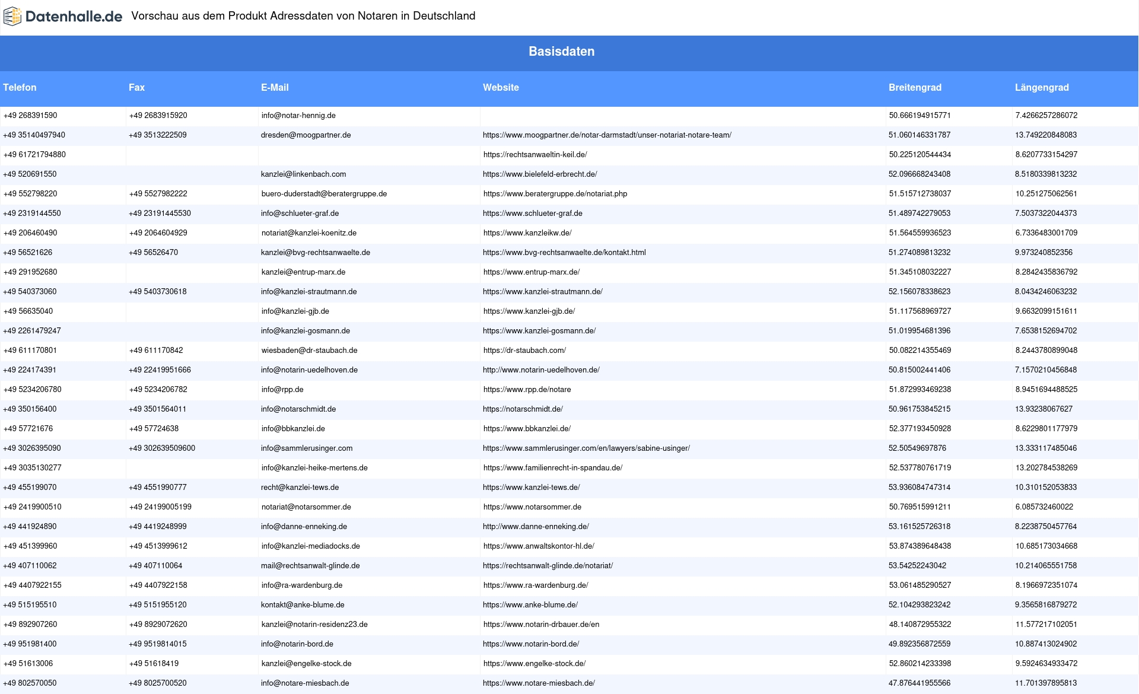
Task: Select fax number +49 5403730618
Action: (158, 292)
